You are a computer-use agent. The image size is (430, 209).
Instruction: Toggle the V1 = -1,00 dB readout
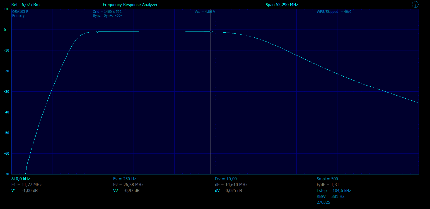tap(25, 191)
